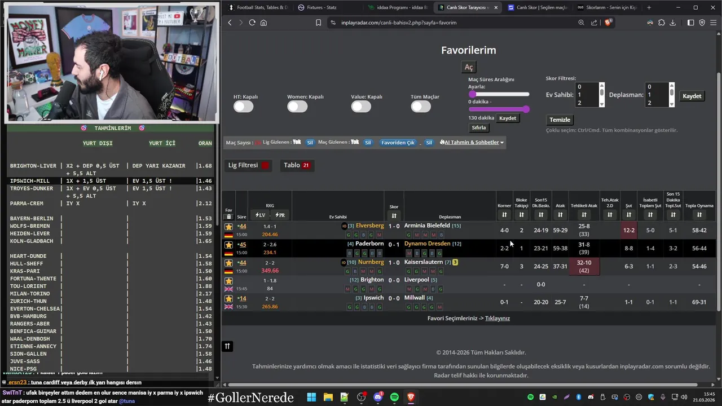The height and width of the screenshot is (406, 722).
Task: Toggle the Tüm Maçlar switch
Action: point(421,106)
